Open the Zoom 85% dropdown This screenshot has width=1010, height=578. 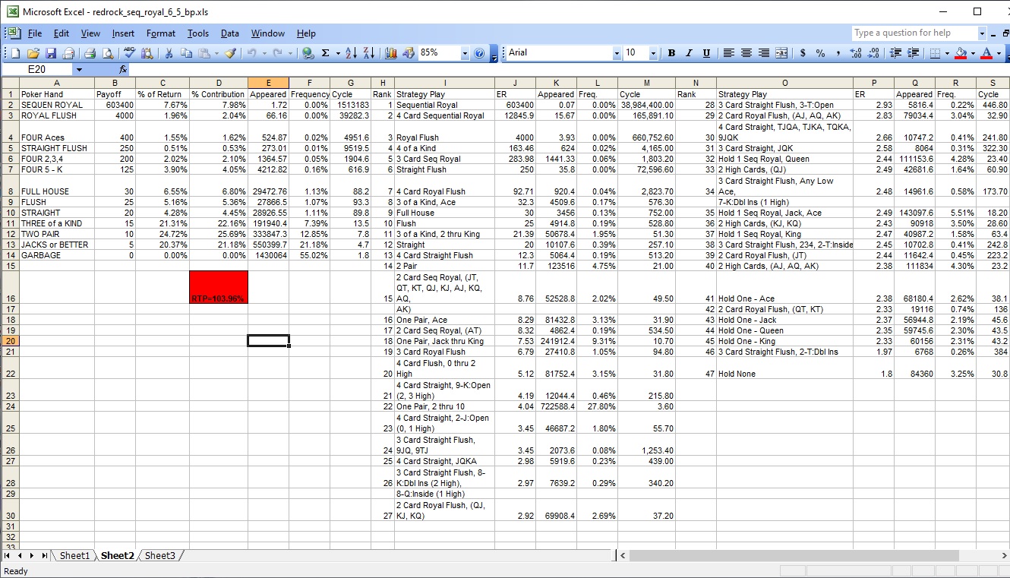pyautogui.click(x=465, y=53)
